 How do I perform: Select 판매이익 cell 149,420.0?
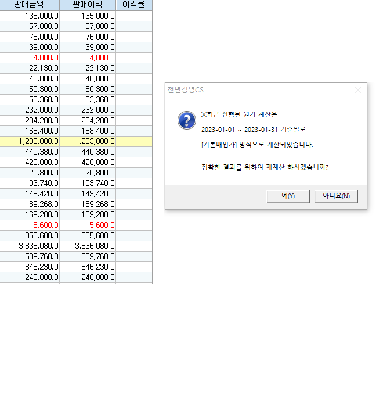pos(88,193)
